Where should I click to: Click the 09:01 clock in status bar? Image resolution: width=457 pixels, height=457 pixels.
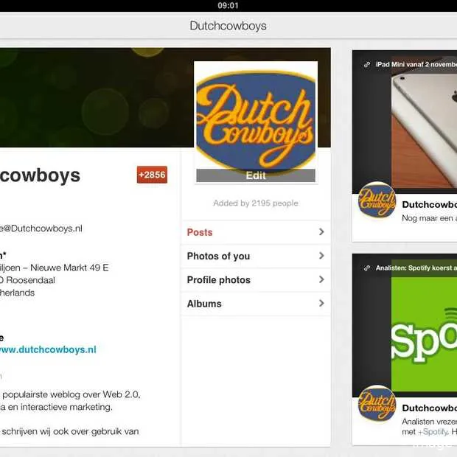coord(228,6)
